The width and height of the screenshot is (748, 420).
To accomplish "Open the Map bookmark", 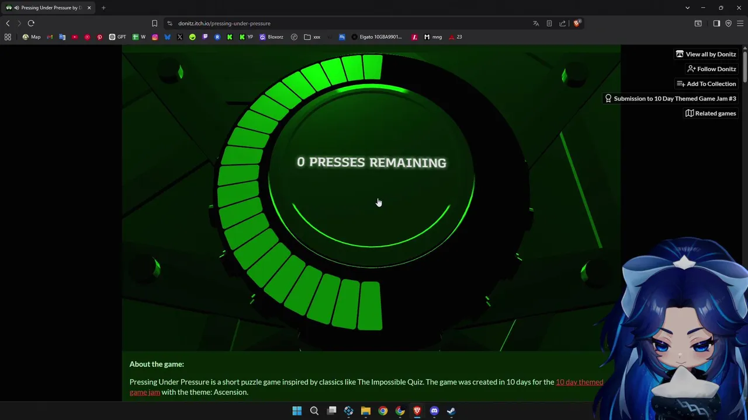I will [31, 37].
